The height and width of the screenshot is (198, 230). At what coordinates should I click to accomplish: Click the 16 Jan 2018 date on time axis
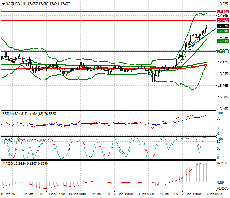pyautogui.click(x=10, y=194)
